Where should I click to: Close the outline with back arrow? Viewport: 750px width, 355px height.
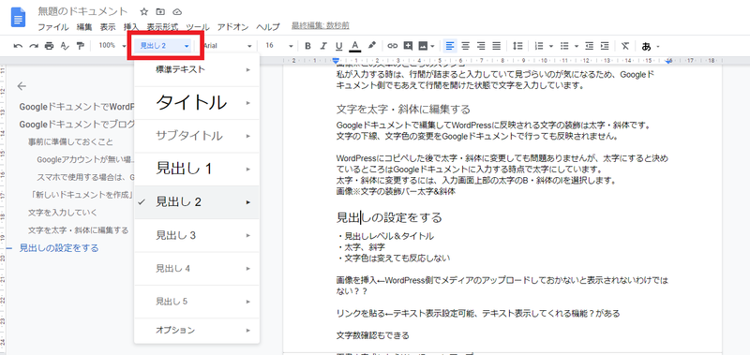point(22,86)
